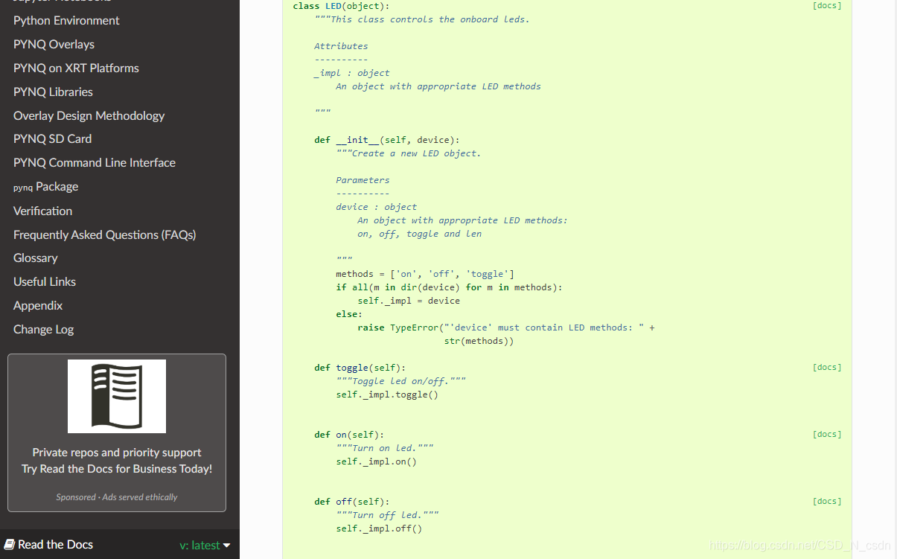897x559 pixels.
Task: Click 'self._impl.toggle()' code line
Action: point(387,395)
